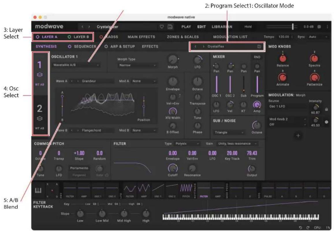Viewport: 334px width, 231px height.
Task: Open Sub/Noise waveform dropdown showing Triangle
Action: [x=229, y=132]
